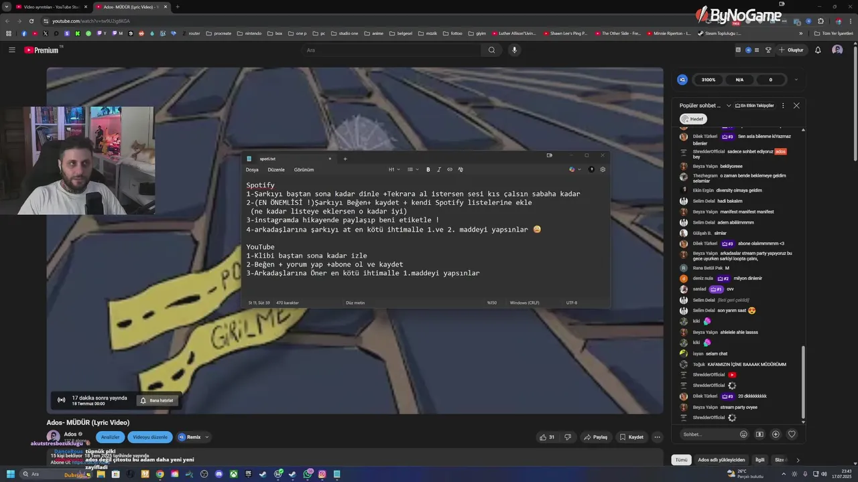Screen dimensions: 858x482
Task: Click the heart reaction icon in chat
Action: (792, 434)
